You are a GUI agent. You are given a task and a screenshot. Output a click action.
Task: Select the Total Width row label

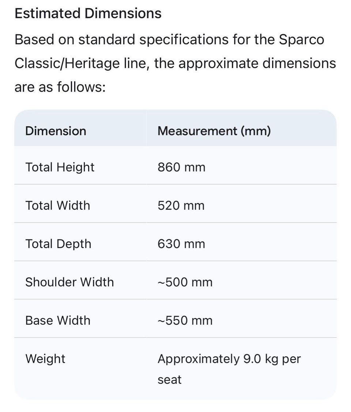pyautogui.click(x=58, y=205)
